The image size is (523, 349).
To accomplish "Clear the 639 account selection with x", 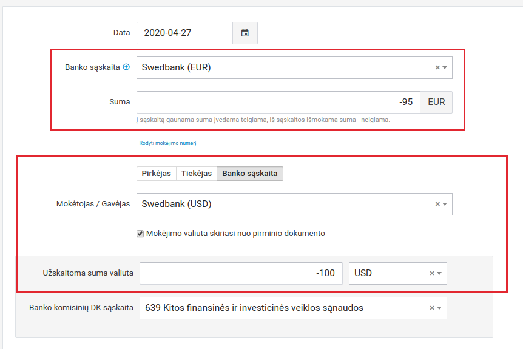I will [432, 308].
